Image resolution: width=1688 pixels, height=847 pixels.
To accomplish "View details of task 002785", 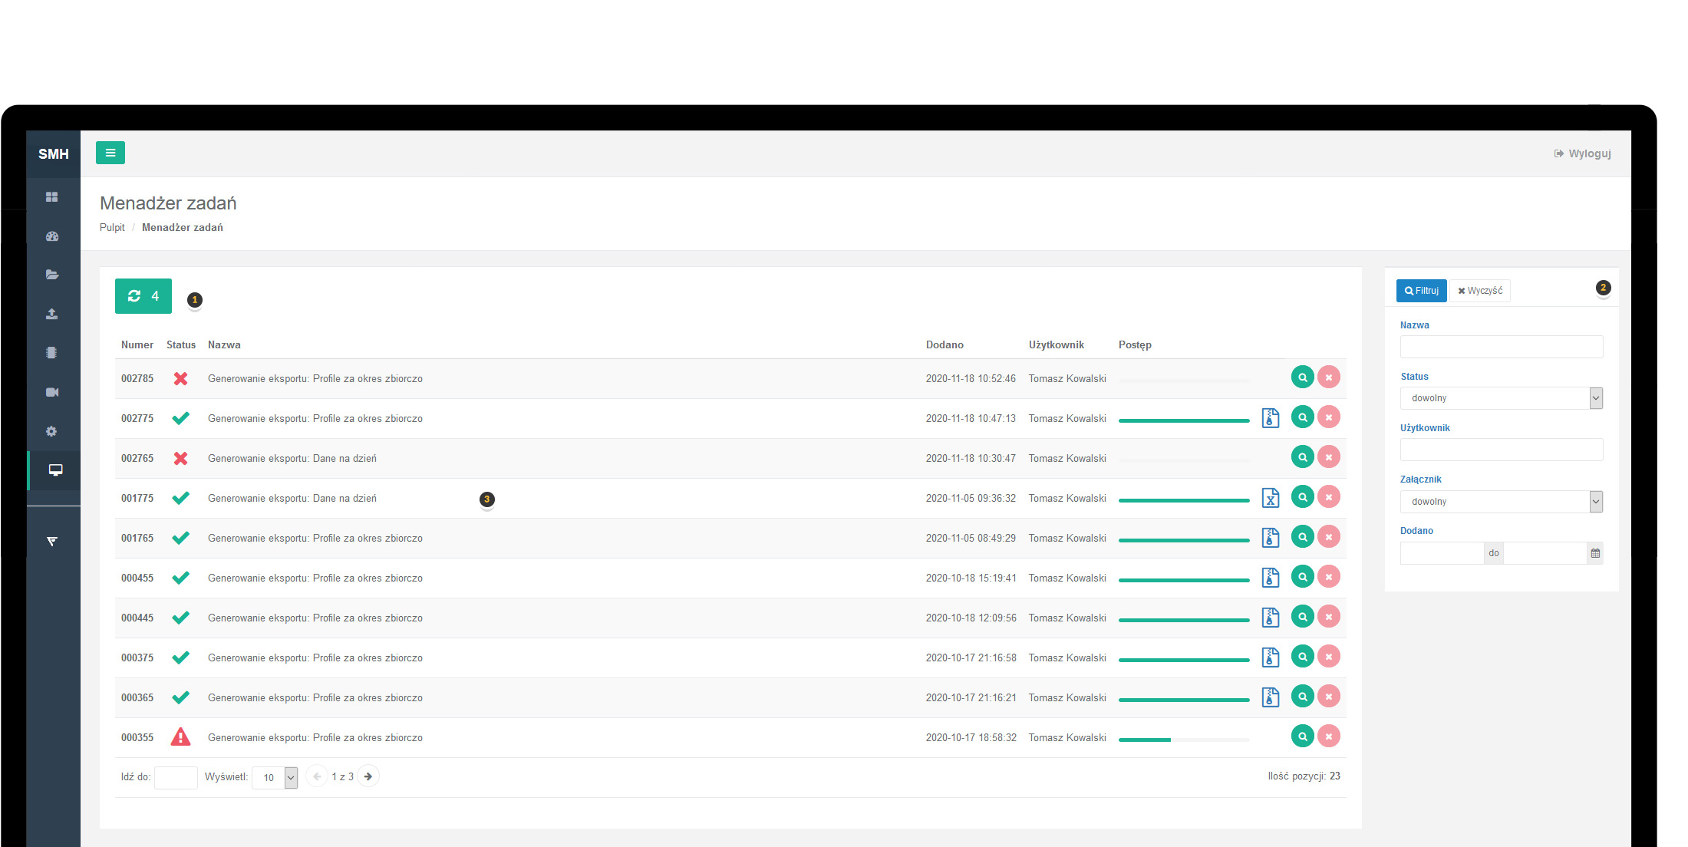I will tap(1302, 377).
